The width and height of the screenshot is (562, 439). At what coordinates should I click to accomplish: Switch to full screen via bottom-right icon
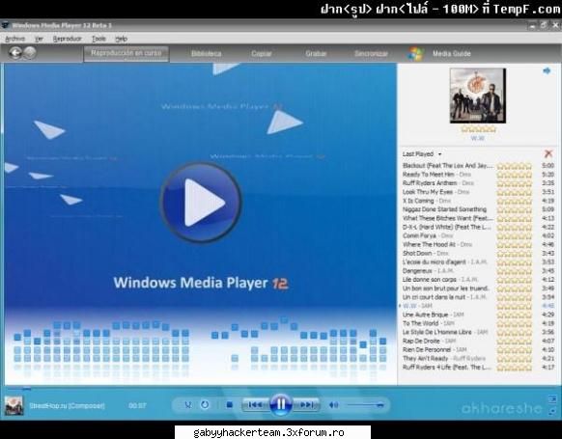552,398
